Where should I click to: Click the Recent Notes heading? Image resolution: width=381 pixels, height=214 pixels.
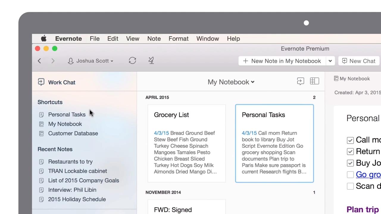55,149
